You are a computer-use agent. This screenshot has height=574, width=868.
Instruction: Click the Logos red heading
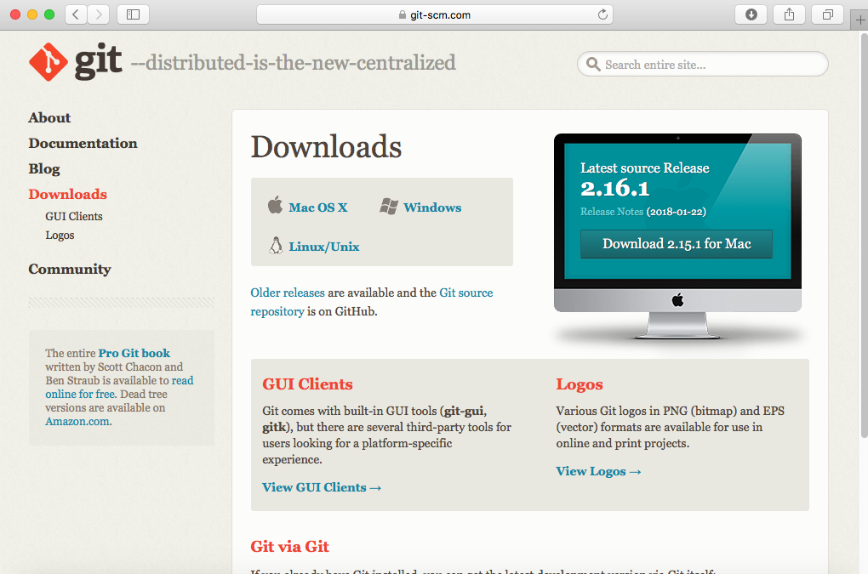(x=580, y=384)
